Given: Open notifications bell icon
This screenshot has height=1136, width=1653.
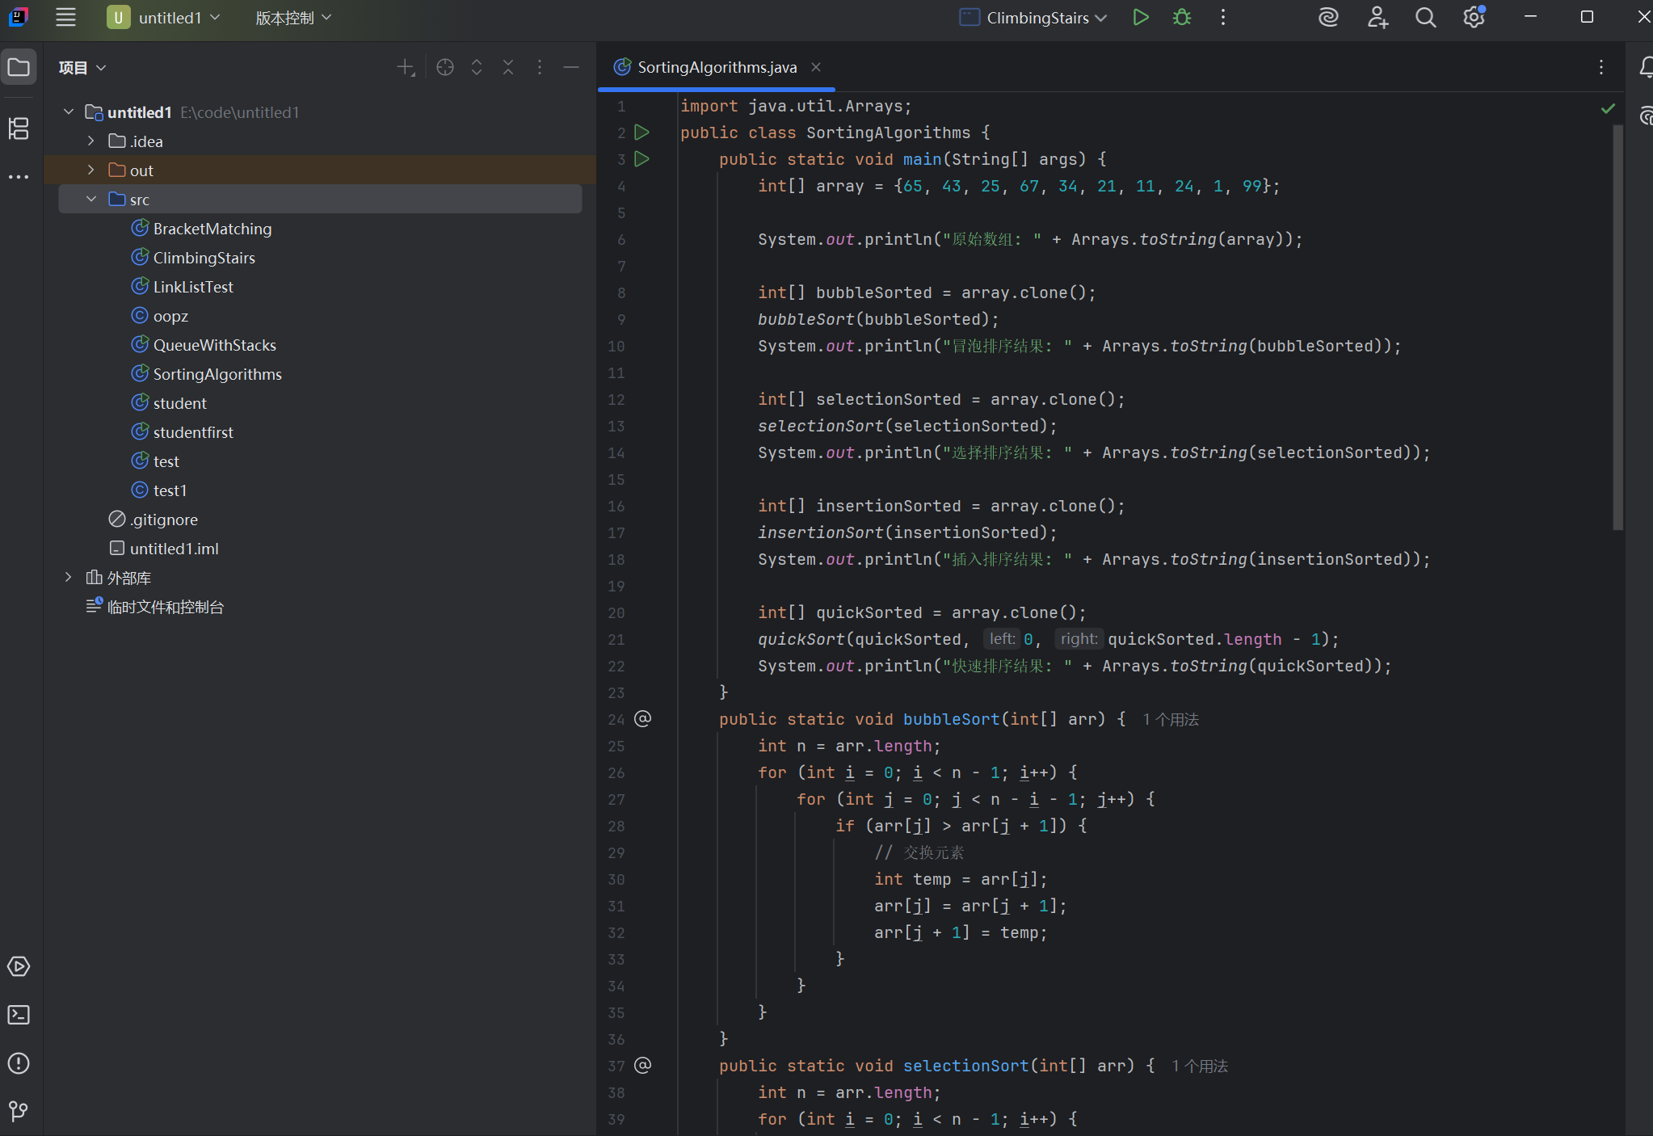Looking at the screenshot, I should [1646, 67].
